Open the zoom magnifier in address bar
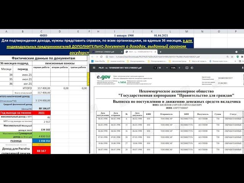This screenshot has width=244, height=183. (228, 57)
